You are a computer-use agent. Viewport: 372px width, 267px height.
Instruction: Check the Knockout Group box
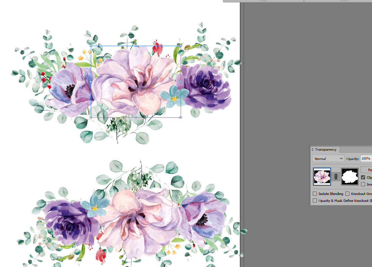tap(347, 194)
